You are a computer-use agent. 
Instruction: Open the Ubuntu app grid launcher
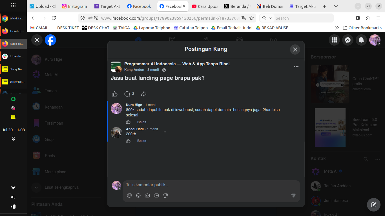tap(13, 5)
